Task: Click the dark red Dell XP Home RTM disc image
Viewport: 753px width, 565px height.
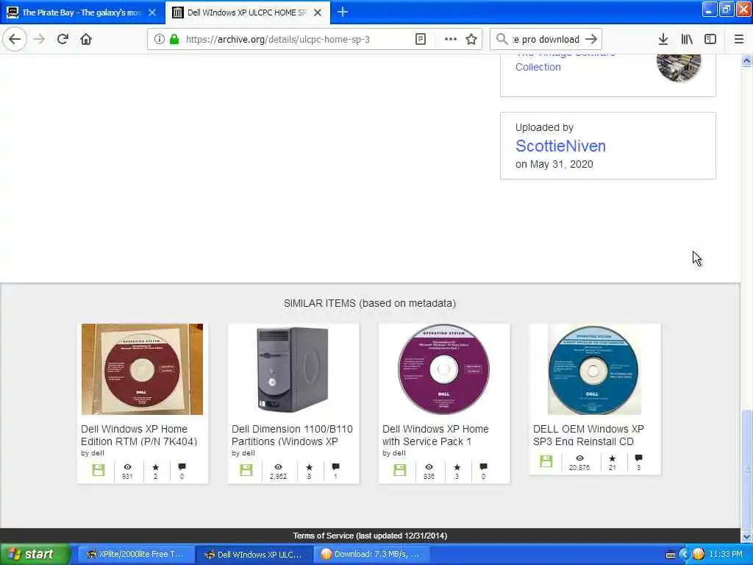Action: pos(142,369)
